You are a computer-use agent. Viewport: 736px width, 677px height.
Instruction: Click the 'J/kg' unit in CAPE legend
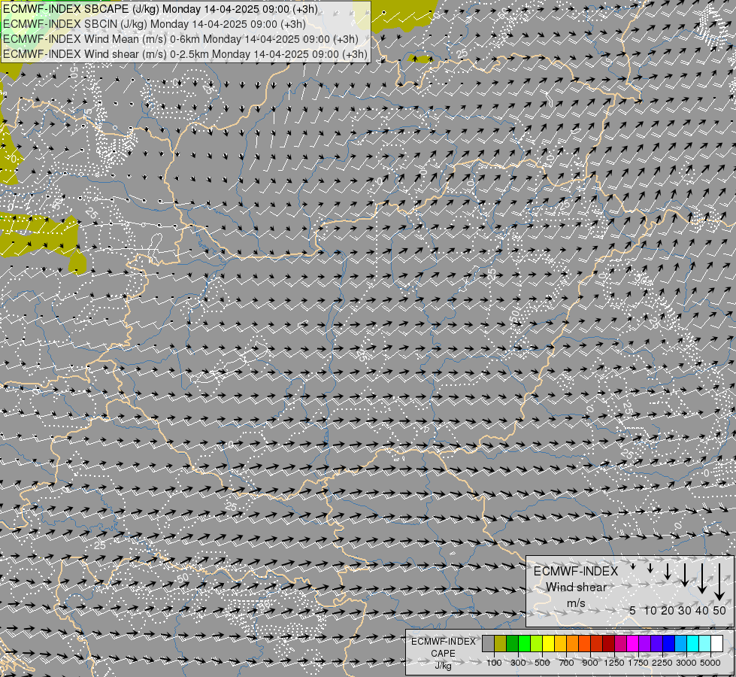(443, 666)
